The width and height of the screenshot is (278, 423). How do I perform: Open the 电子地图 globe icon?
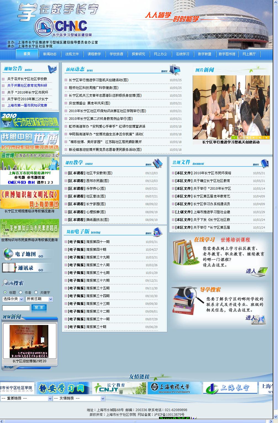coord(8,254)
